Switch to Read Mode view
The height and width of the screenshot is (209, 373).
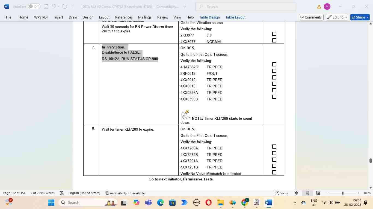pyautogui.click(x=296, y=193)
